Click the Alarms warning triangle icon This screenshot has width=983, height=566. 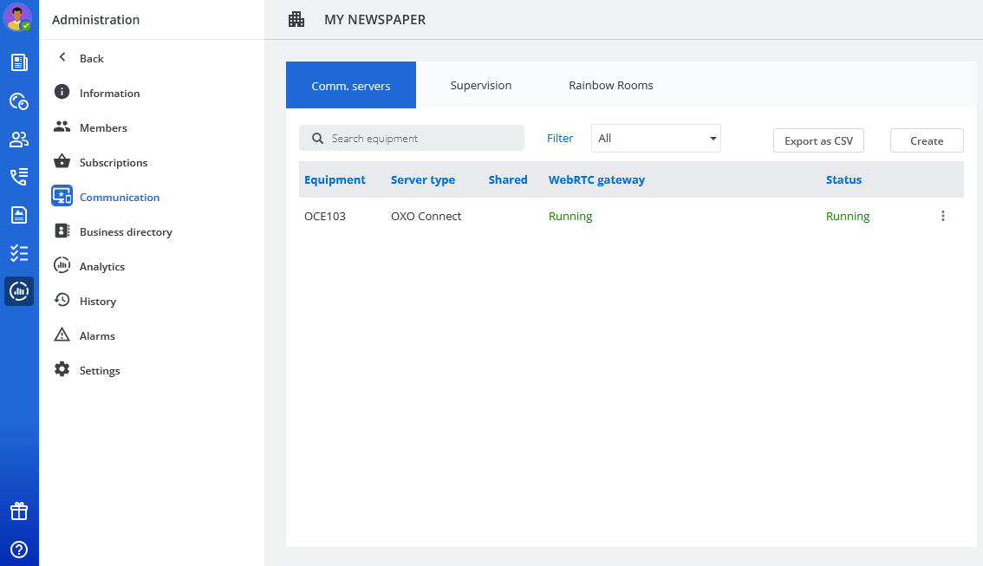pyautogui.click(x=62, y=335)
